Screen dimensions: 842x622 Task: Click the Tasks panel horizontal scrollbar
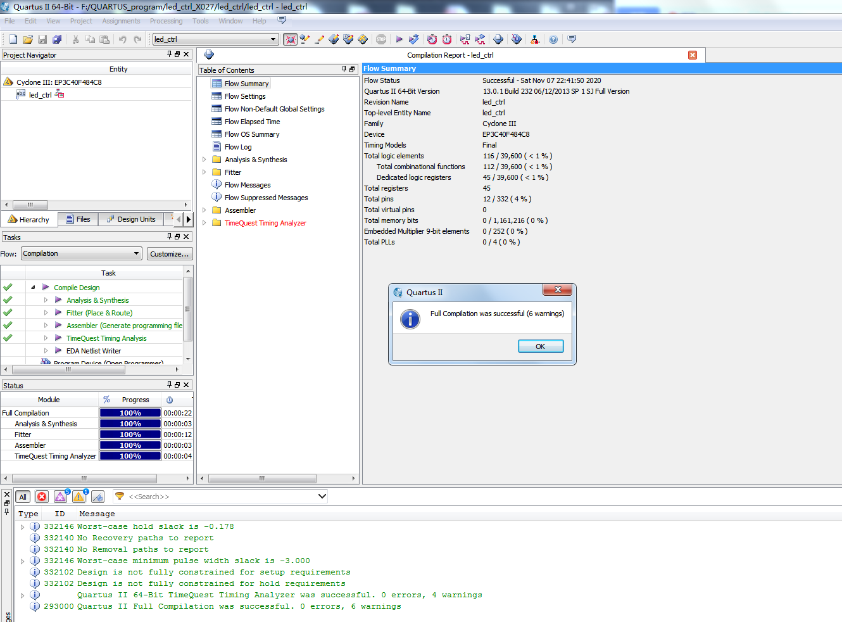pyautogui.click(x=68, y=369)
